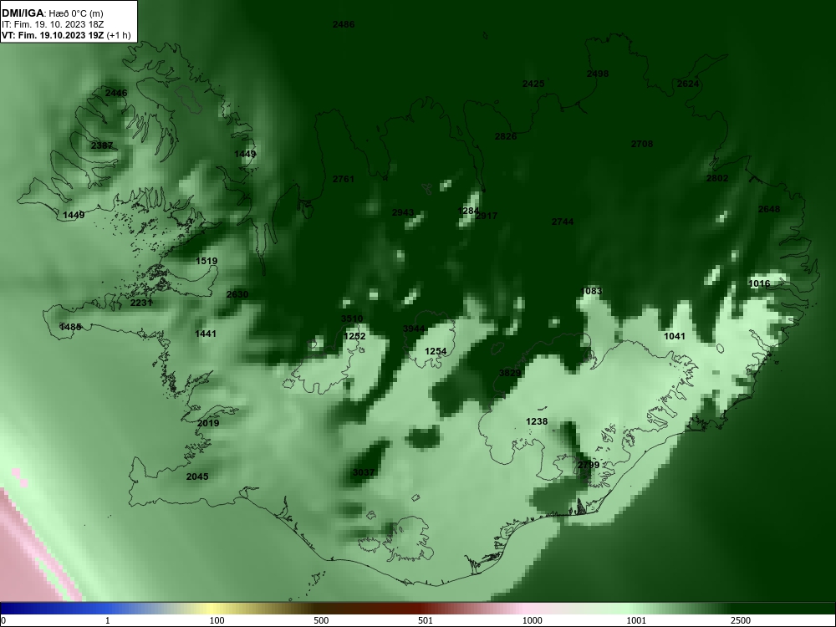The image size is (836, 627).
Task: Click the map value 1284
Action: (468, 212)
